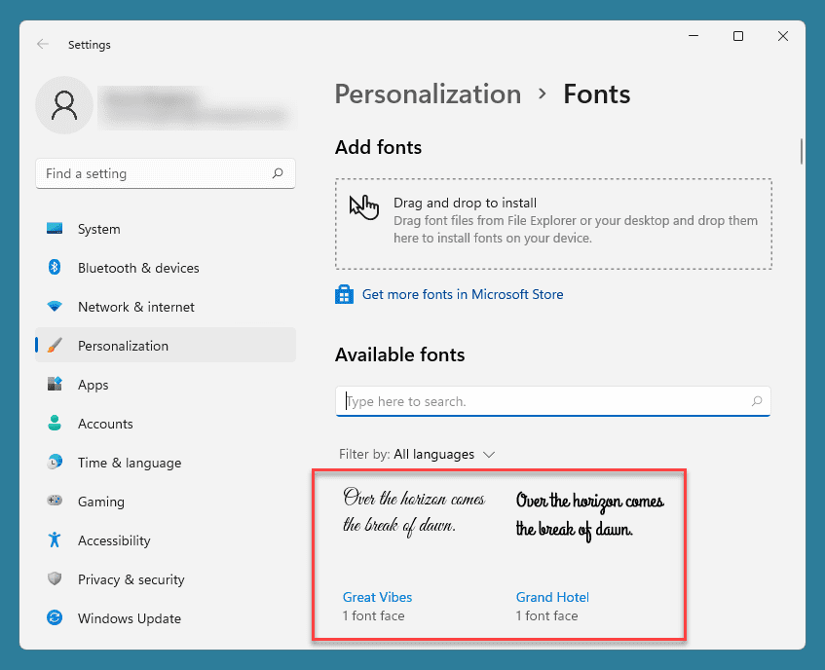
Task: Click the drag and drop install area
Action: pyautogui.click(x=553, y=224)
